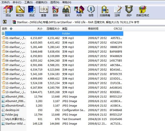This screenshot has height=131, width=165.
Task: Click size value 4,999,690
Action: [36, 79]
